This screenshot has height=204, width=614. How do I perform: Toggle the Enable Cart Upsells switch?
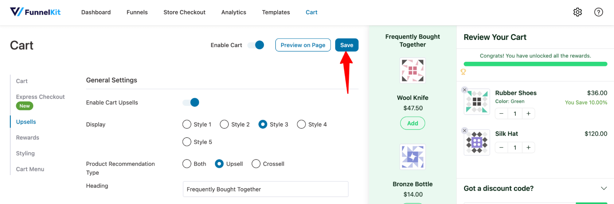click(191, 102)
